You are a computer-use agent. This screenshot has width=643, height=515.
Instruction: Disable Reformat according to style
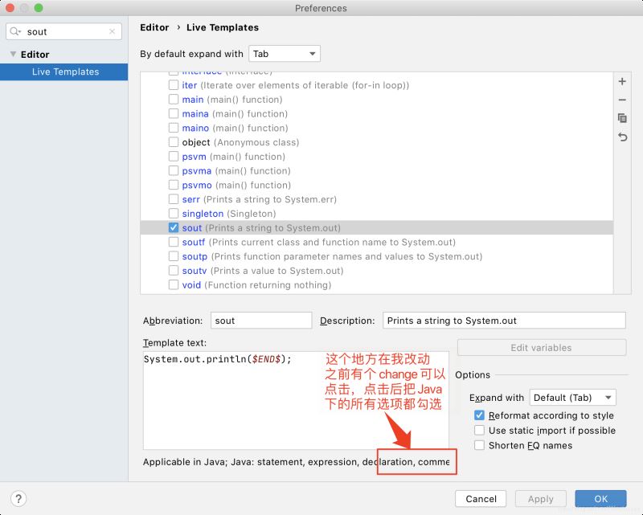tap(479, 415)
